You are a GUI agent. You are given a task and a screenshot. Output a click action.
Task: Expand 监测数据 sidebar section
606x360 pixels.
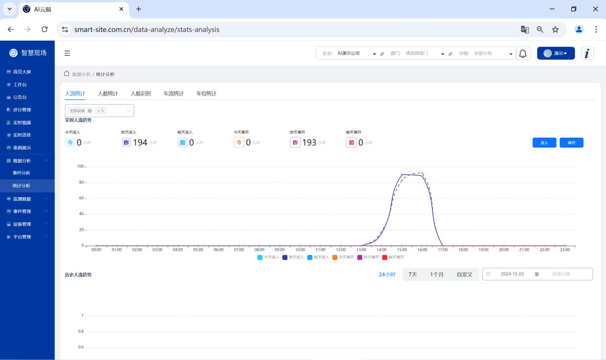coord(27,199)
